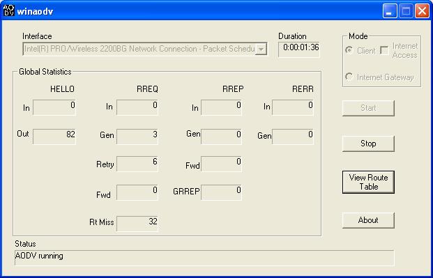Click the Duration time field
The width and height of the screenshot is (433, 278).
point(299,49)
